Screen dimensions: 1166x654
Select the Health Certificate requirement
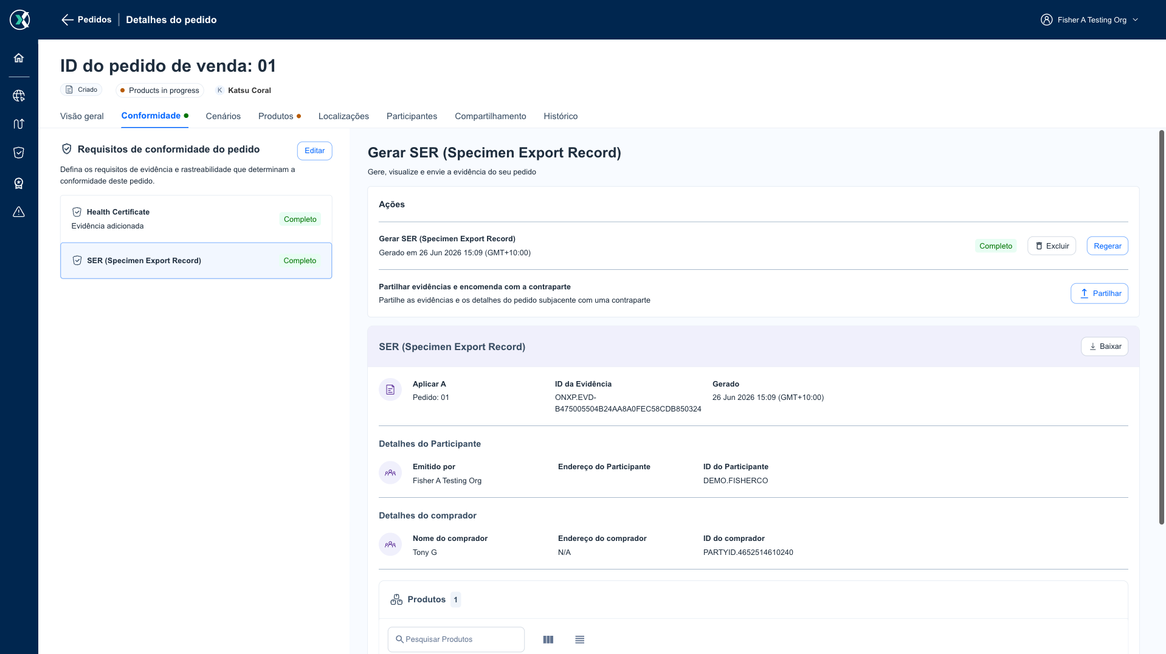pyautogui.click(x=196, y=219)
